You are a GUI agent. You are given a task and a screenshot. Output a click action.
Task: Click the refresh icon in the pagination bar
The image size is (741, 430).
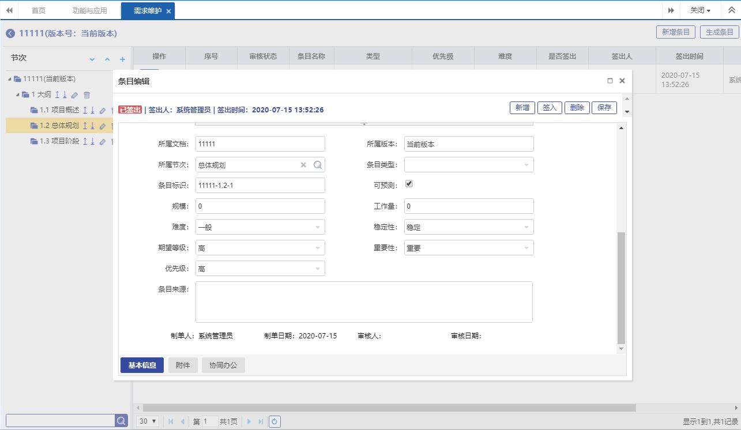[274, 421]
